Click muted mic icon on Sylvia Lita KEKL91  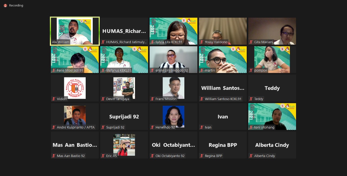coord(153,42)
